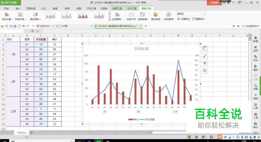The image size is (261, 142).
Task: Click the fx insert function icon
Action: pyautogui.click(x=38, y=31)
